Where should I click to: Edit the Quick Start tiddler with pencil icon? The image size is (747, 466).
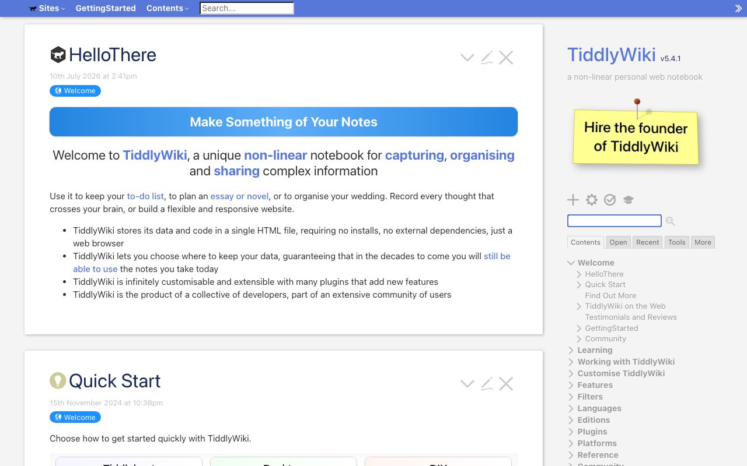click(487, 383)
